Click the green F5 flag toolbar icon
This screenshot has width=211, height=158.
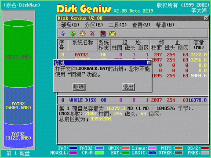(x=73, y=33)
